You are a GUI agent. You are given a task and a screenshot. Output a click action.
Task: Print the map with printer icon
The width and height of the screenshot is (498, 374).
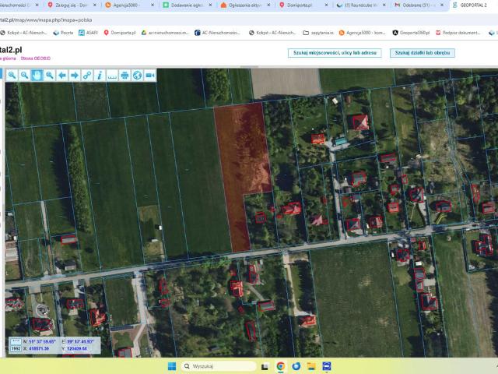click(x=124, y=76)
